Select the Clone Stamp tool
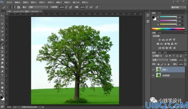The width and height of the screenshot is (188, 109). coord(2,47)
